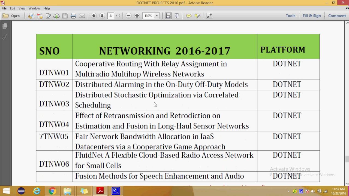The height and width of the screenshot is (196, 349).
Task: Click the Open folder toolbar button
Action: [11, 16]
